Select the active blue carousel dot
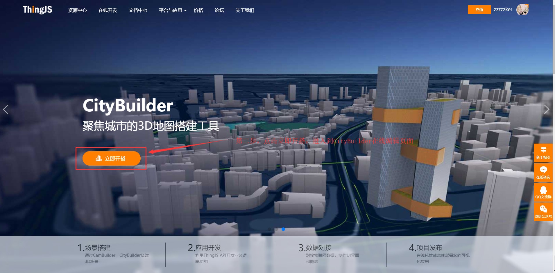Screen dimensions: 555x273 (283, 229)
